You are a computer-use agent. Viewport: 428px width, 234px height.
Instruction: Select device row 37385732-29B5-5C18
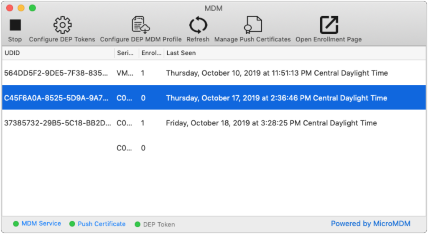214,123
